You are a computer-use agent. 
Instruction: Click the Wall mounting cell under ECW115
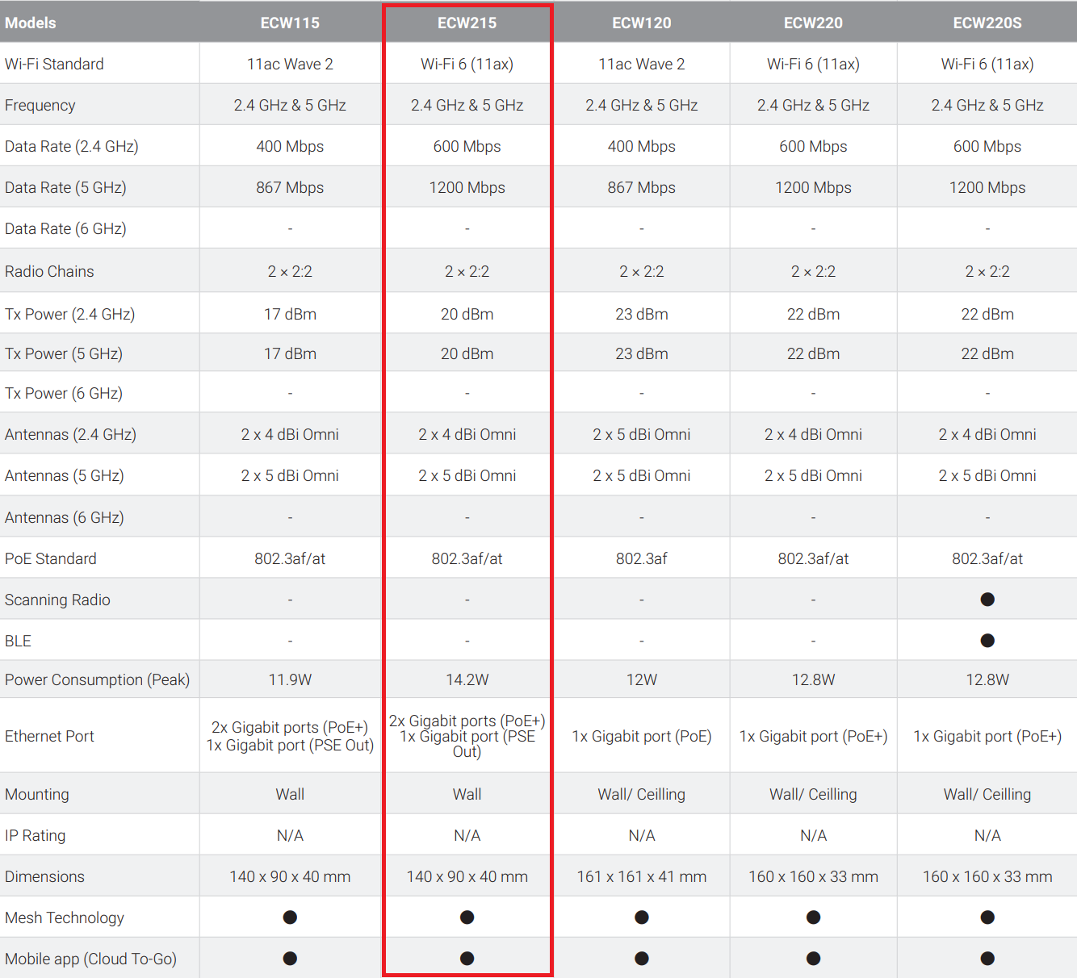tap(290, 794)
